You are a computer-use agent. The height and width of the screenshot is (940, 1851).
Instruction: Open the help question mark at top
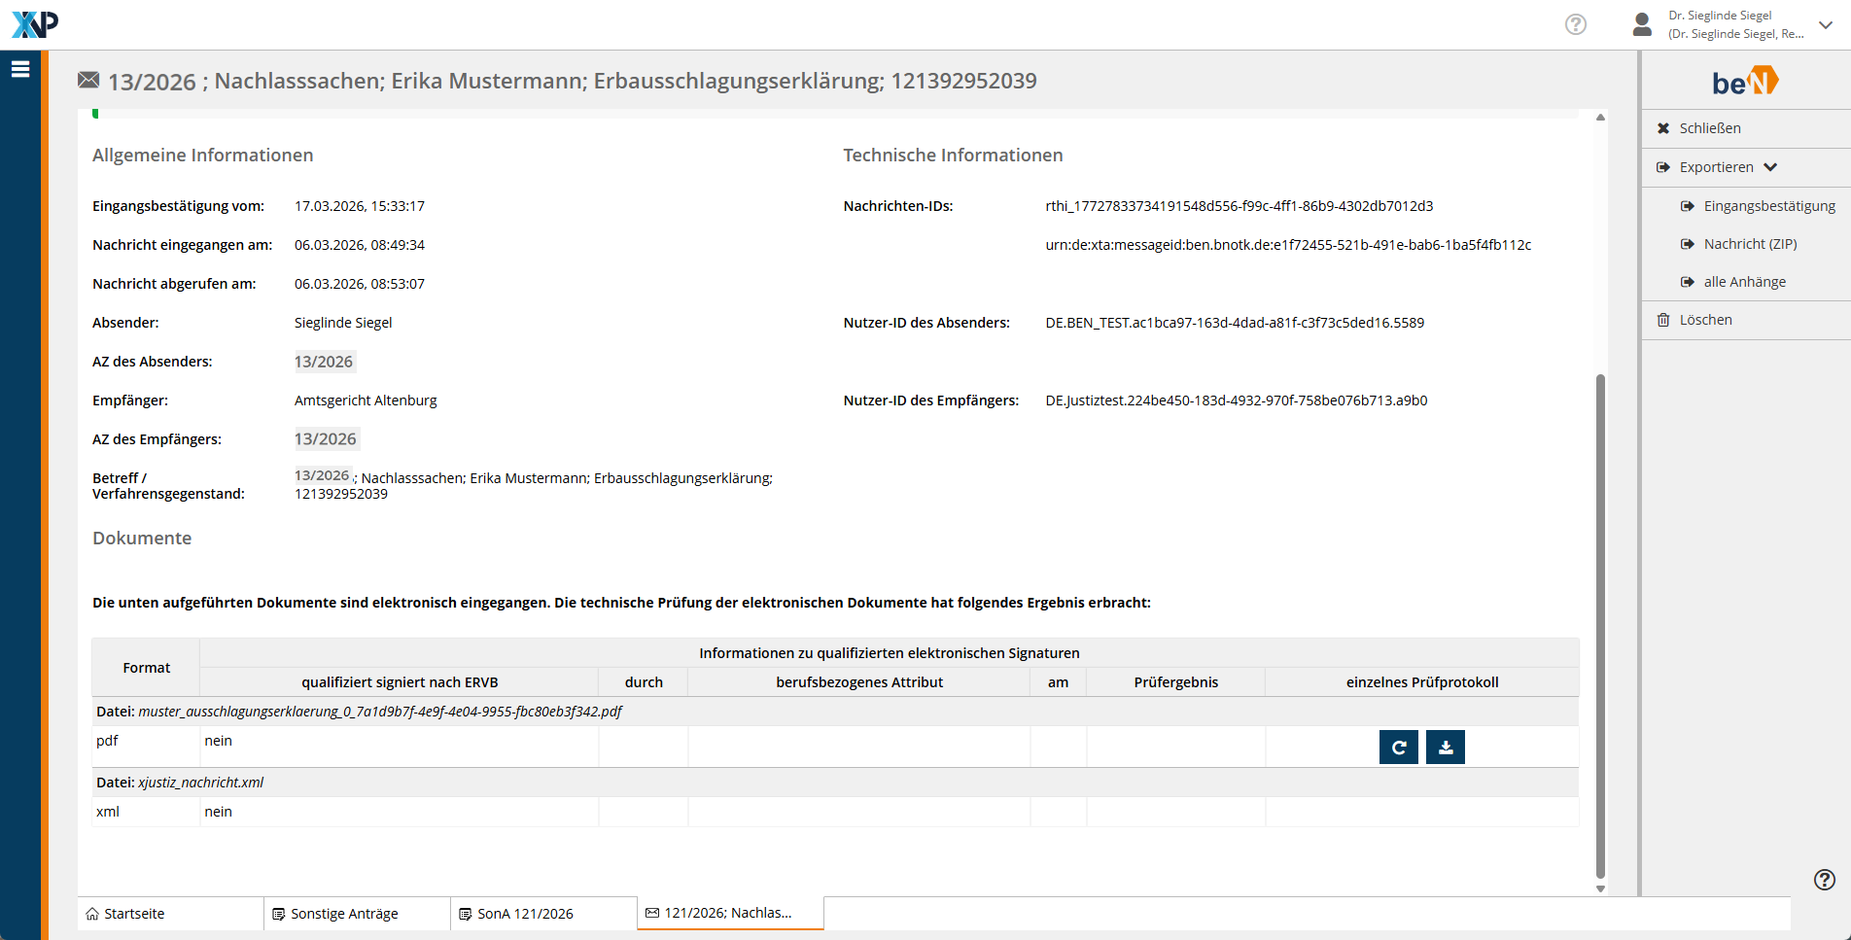[x=1575, y=24]
